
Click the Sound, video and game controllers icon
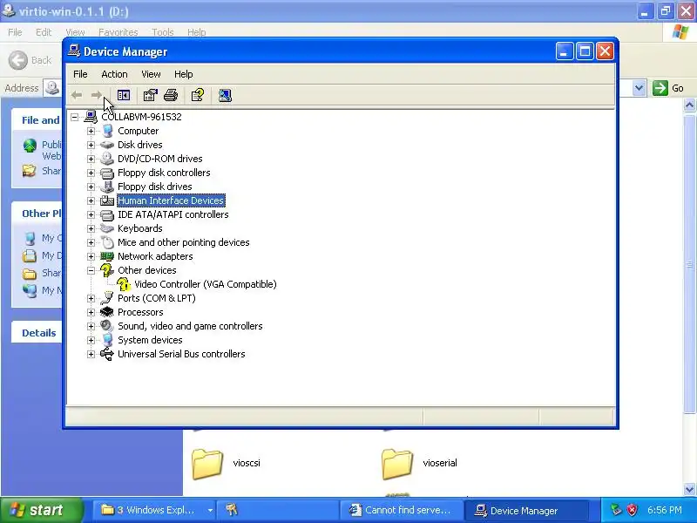[x=107, y=326]
